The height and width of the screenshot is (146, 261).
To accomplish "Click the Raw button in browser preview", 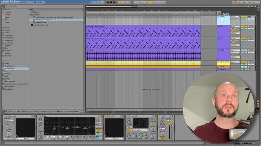I will (81, 112).
